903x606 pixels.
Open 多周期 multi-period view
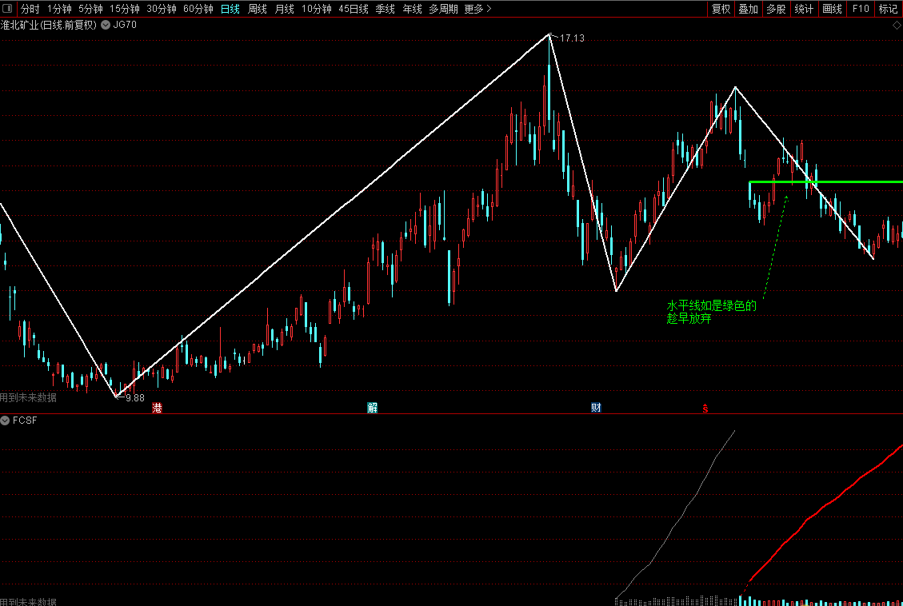pyautogui.click(x=443, y=9)
